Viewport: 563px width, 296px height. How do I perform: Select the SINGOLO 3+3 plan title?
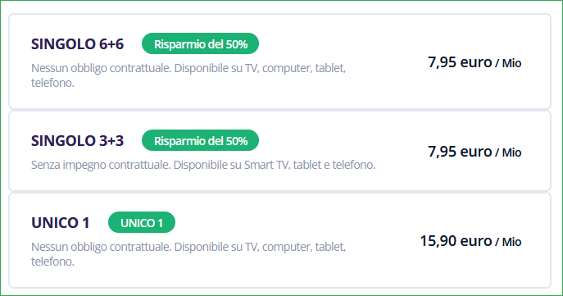pyautogui.click(x=77, y=141)
